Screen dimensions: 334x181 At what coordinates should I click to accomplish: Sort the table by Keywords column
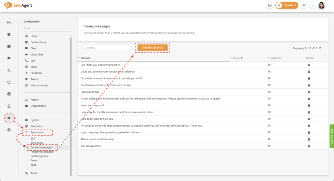pos(237,58)
